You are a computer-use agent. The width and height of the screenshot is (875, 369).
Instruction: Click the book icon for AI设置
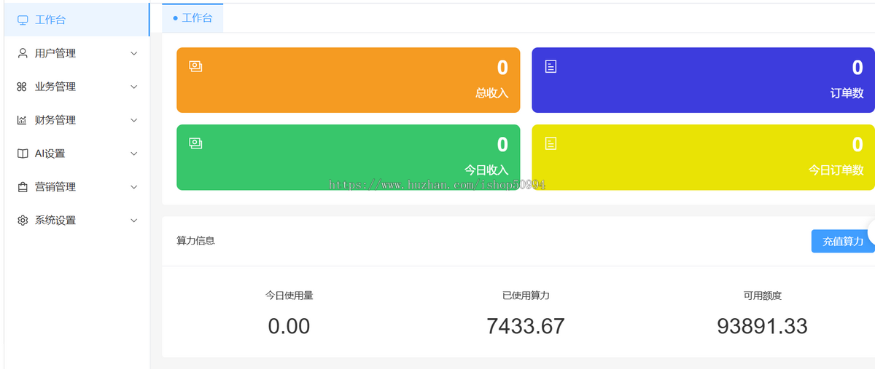(22, 154)
